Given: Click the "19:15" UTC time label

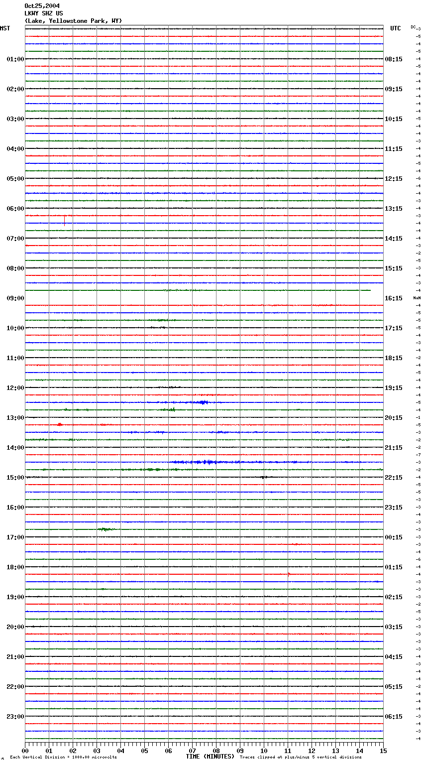Looking at the screenshot, I should click(x=394, y=388).
